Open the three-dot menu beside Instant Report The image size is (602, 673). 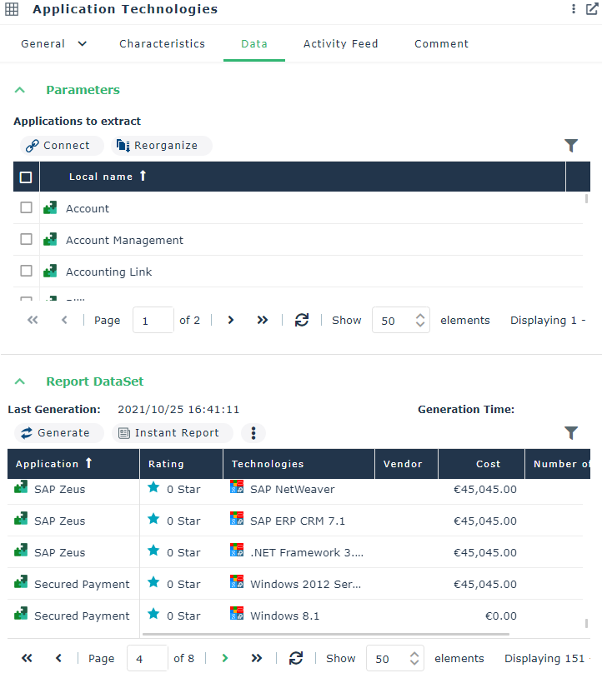pyautogui.click(x=253, y=433)
